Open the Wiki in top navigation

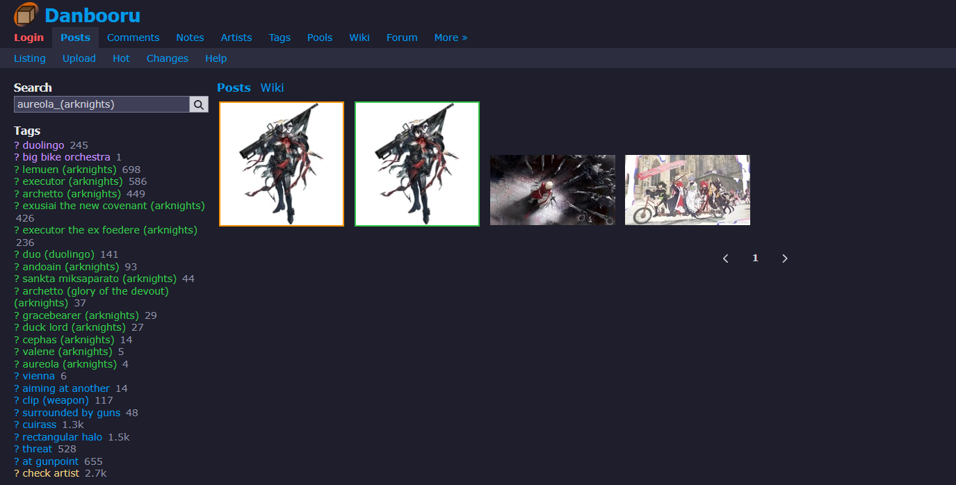[x=359, y=38]
